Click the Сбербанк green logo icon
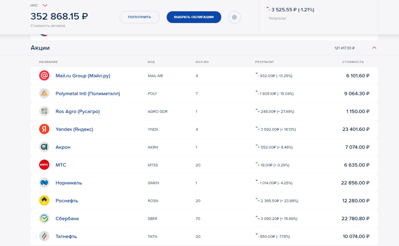 pos(44,219)
